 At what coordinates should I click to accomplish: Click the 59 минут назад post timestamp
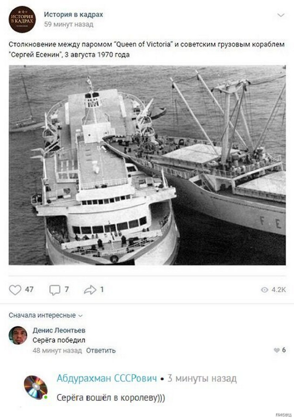[x=69, y=24]
